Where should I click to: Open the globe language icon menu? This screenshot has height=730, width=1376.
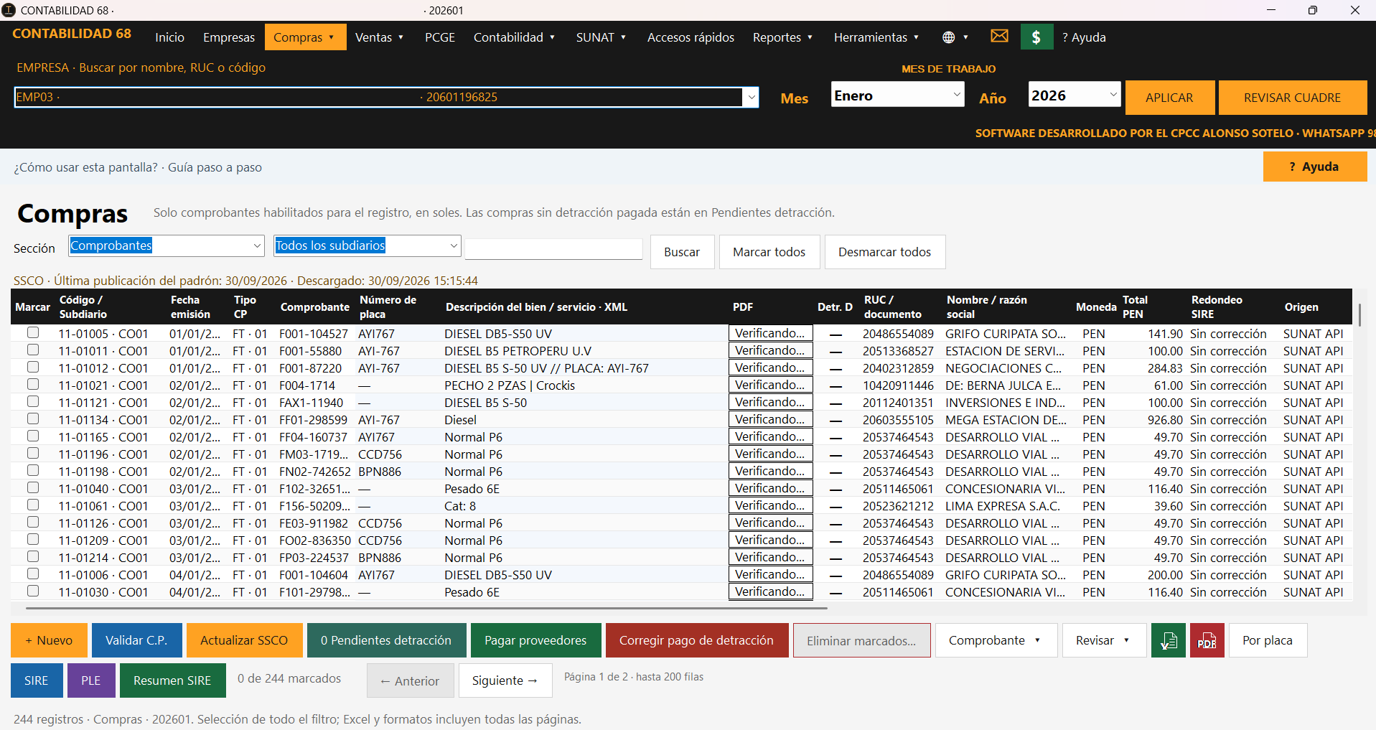pos(955,37)
